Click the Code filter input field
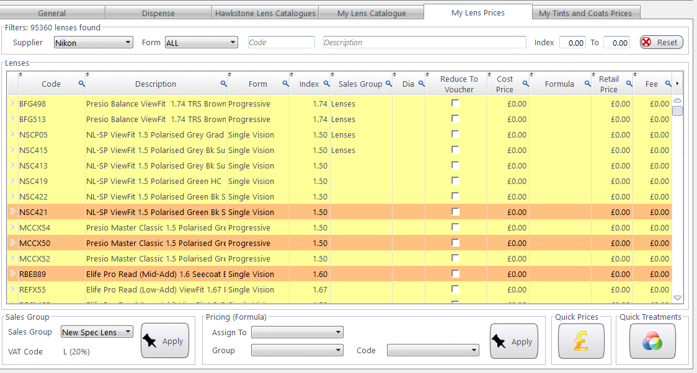This screenshot has height=373, width=697. (282, 42)
